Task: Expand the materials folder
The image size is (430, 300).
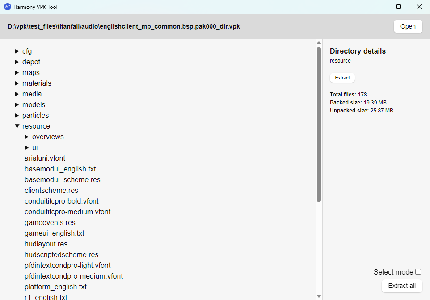Action: tap(17, 83)
